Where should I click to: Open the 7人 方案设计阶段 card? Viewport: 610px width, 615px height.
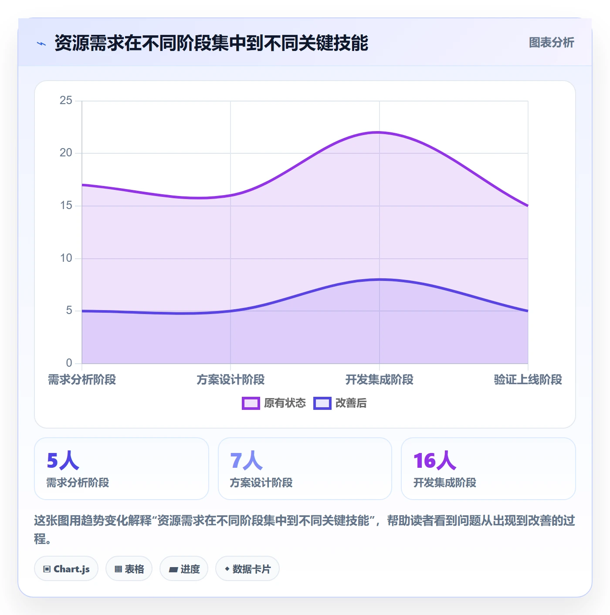(x=305, y=469)
